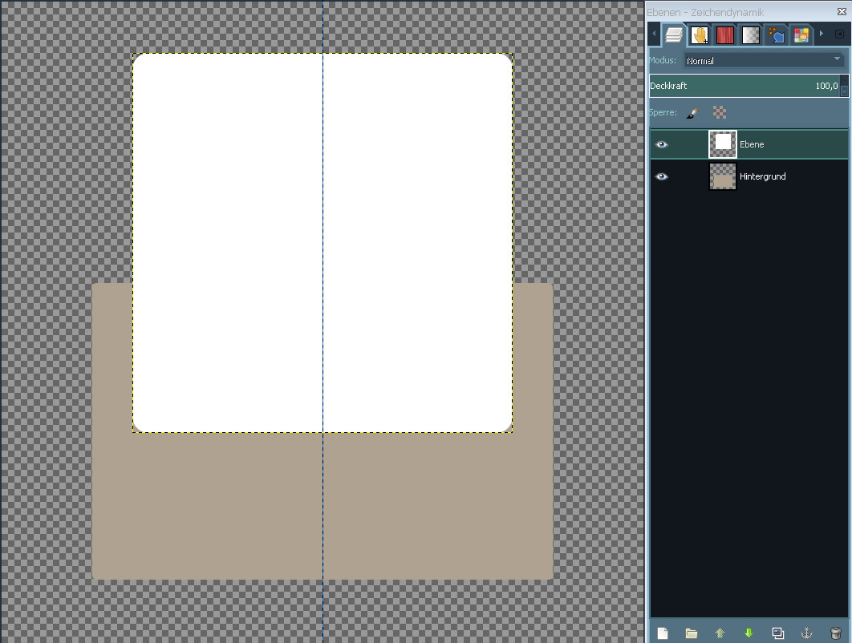Toggle lock alpha channel checkerboard icon
The width and height of the screenshot is (852, 643).
click(720, 113)
